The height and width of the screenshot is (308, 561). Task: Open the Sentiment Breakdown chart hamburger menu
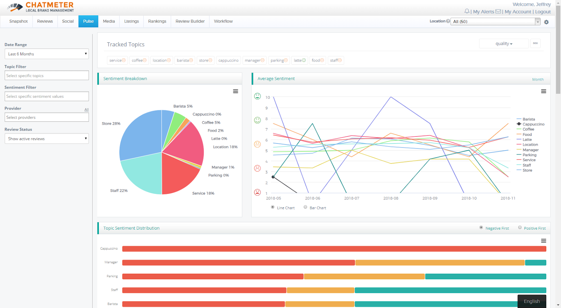(x=236, y=91)
